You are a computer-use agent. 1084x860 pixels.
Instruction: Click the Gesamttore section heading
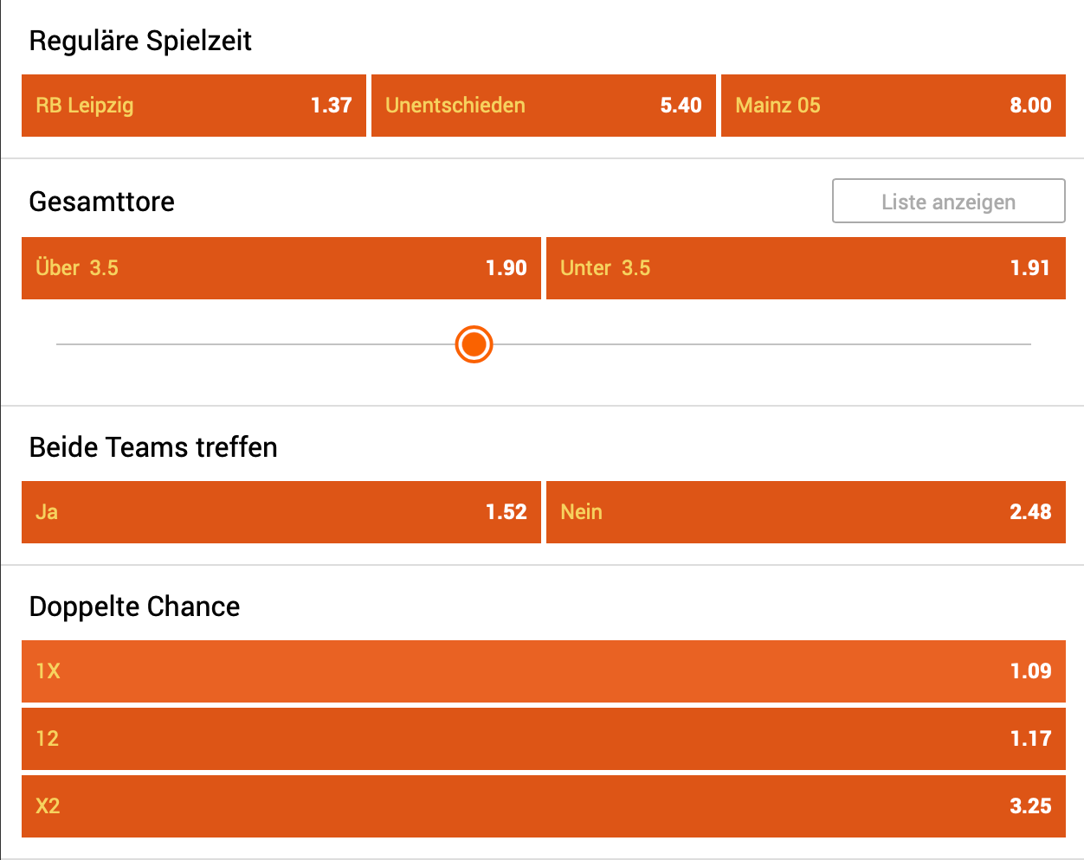[102, 202]
